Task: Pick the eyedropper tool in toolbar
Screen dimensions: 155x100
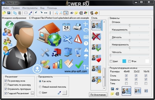Action: (30, 13)
